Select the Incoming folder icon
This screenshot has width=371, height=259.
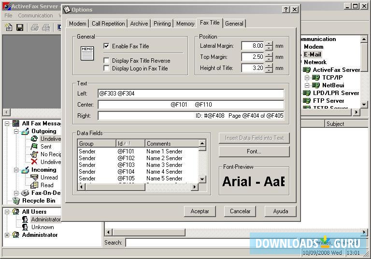point(25,170)
